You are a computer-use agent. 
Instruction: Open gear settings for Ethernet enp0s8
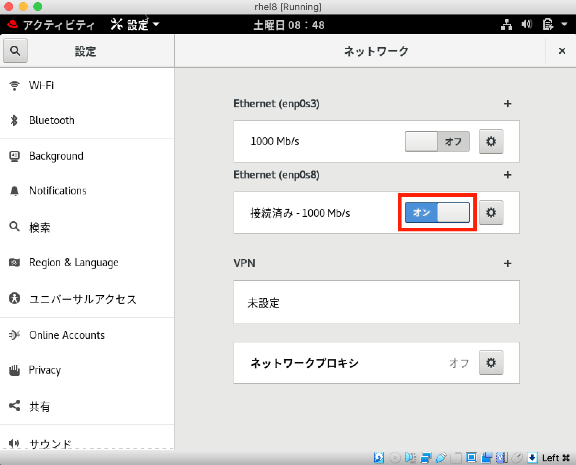491,213
